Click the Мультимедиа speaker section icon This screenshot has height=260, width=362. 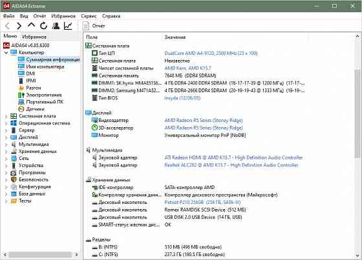88,150
